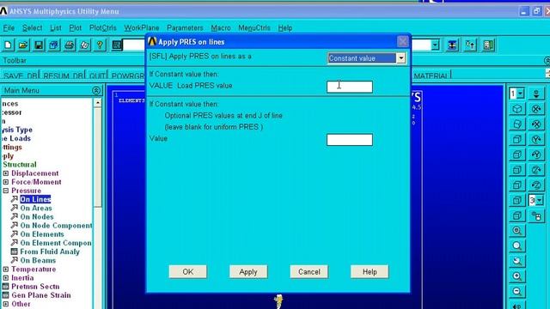Collapse the Pressure tree node
Screen dimensions: 550x309
click(x=6, y=191)
